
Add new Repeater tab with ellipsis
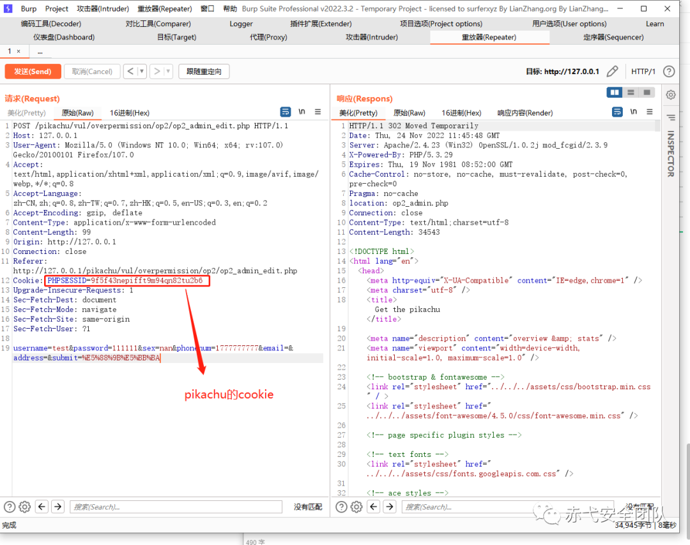click(x=40, y=52)
